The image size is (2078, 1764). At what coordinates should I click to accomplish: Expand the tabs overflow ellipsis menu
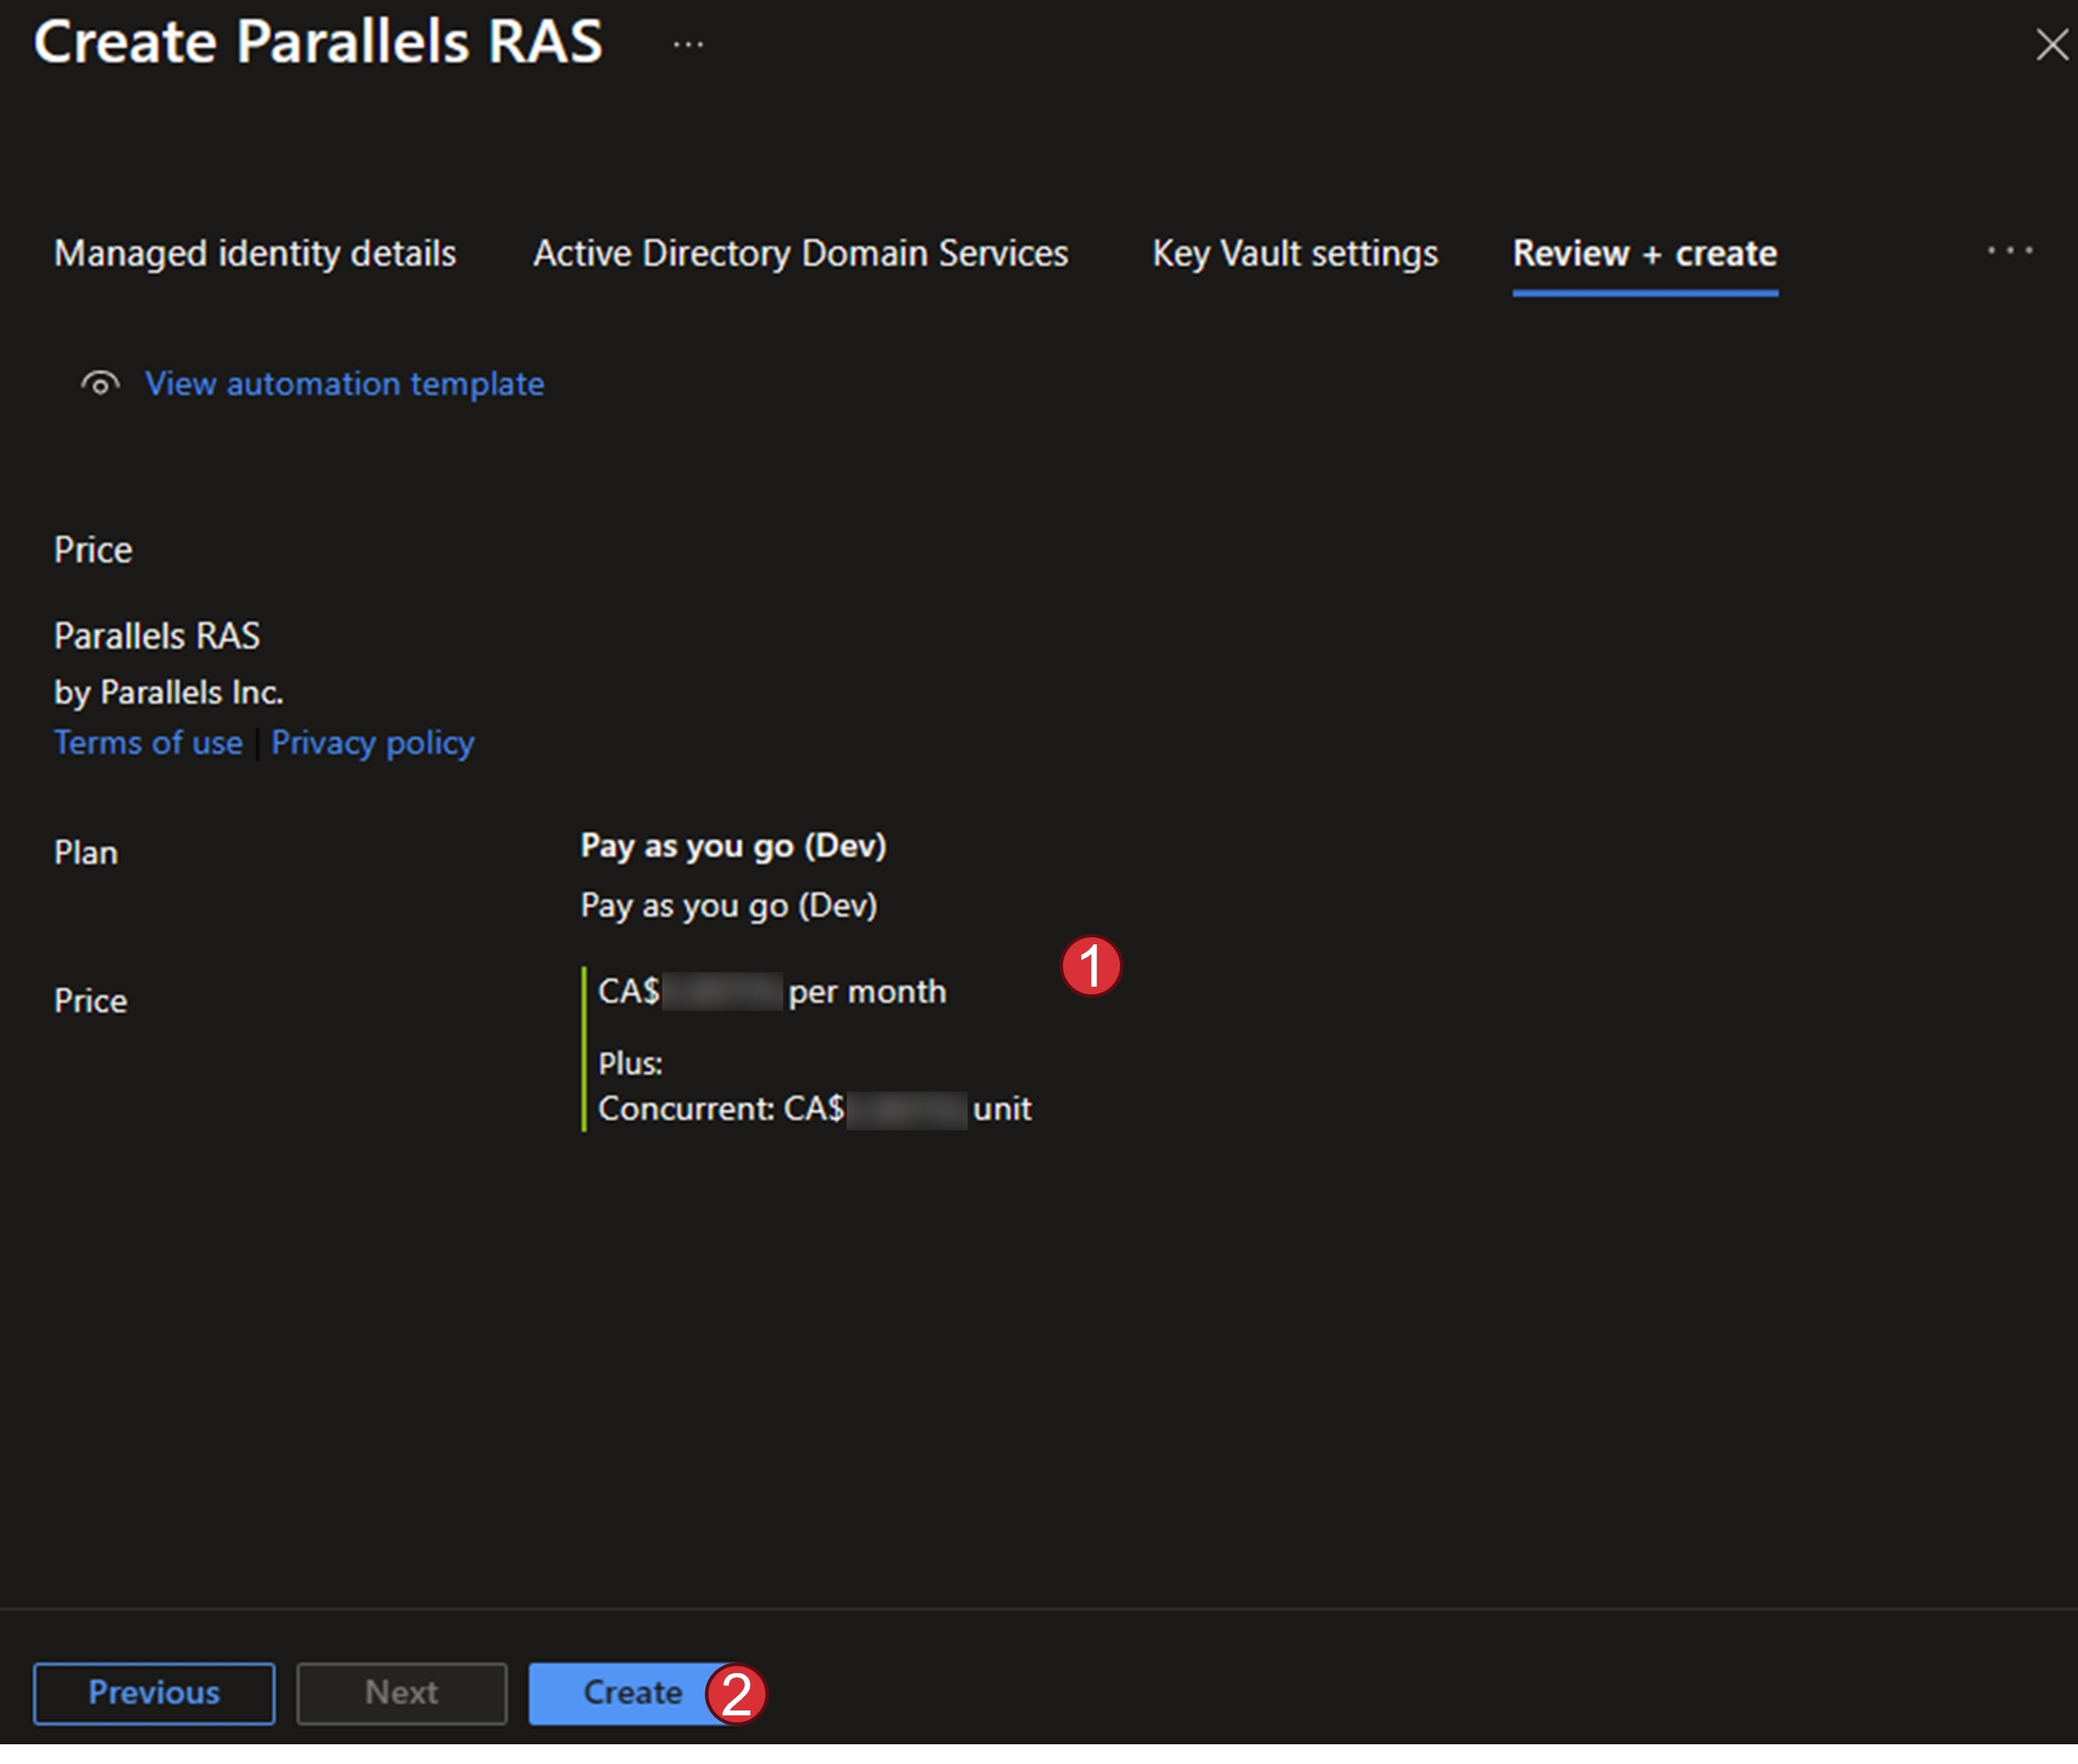(2009, 251)
